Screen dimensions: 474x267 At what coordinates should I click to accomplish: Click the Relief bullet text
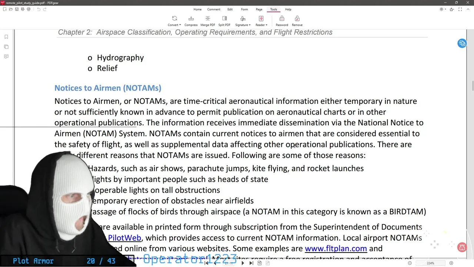(107, 68)
